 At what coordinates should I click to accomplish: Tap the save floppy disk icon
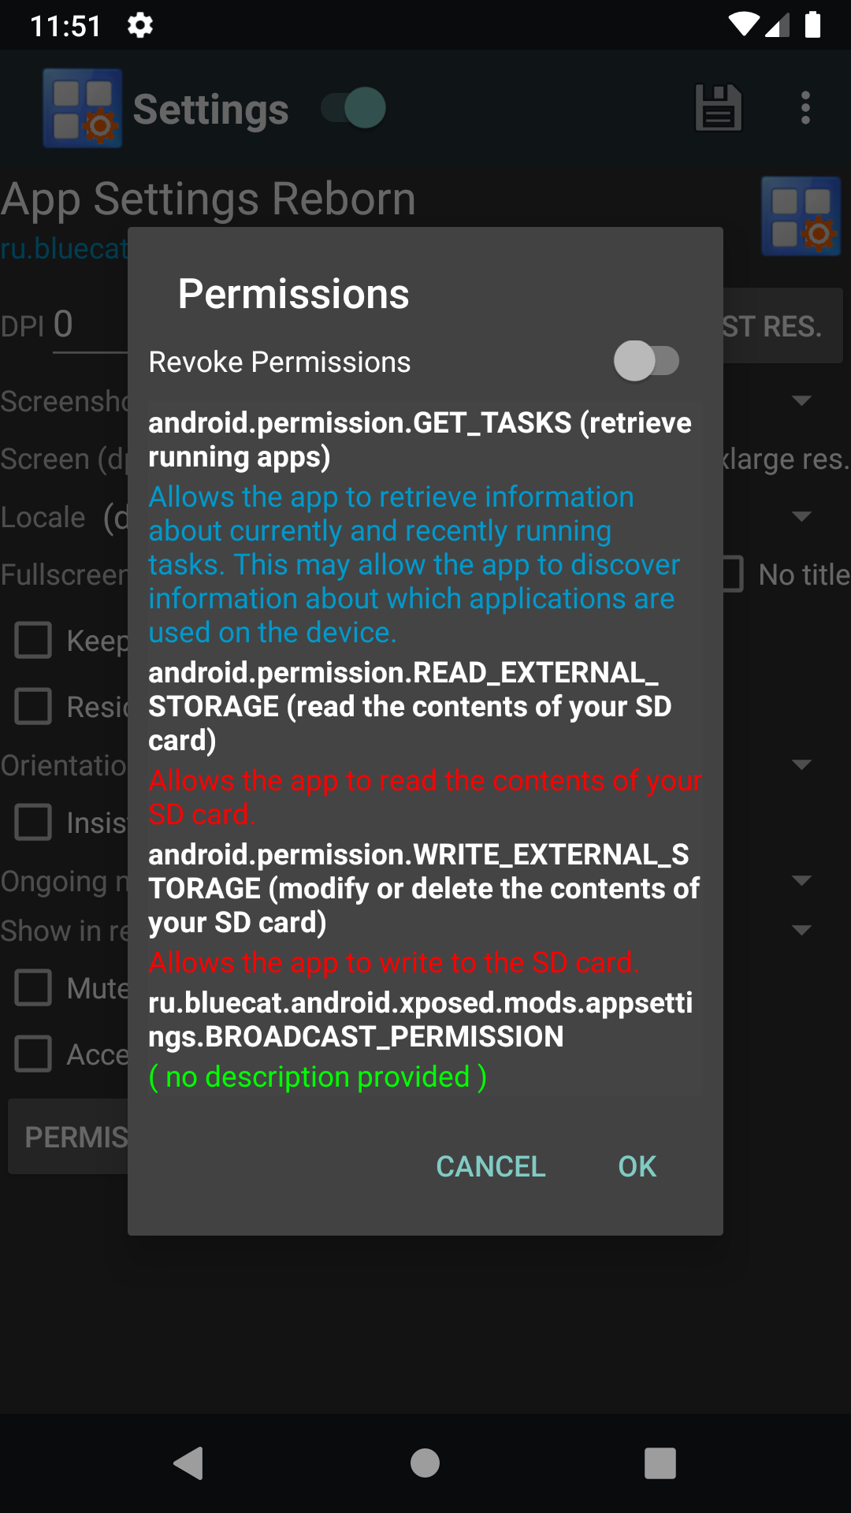pos(718,108)
